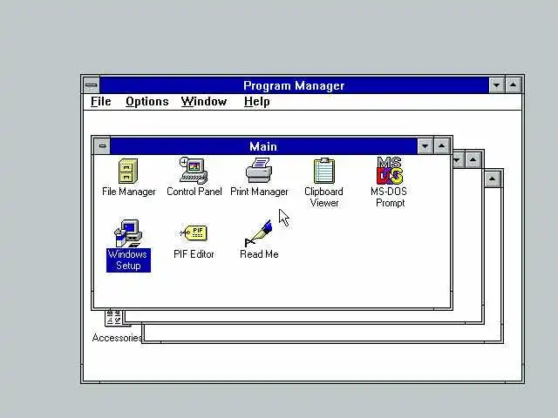Click the Program Manager title bar
The image size is (558, 418).
point(295,85)
